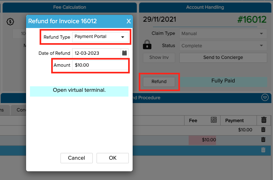The width and height of the screenshot is (273, 180).
Task: Click the padlock lock icon
Action: click(x=147, y=44)
